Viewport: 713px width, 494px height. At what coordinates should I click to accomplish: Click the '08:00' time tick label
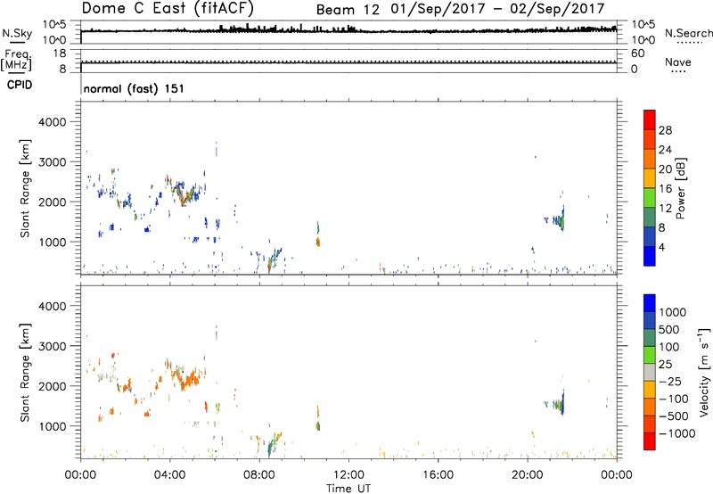tap(259, 475)
